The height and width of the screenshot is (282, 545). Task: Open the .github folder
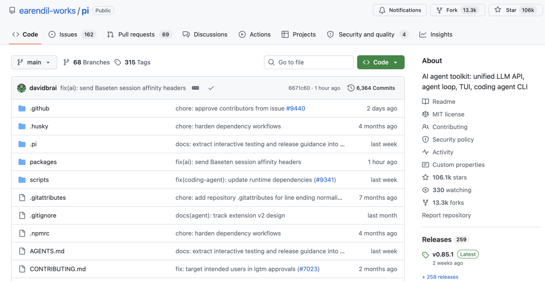pyautogui.click(x=40, y=108)
